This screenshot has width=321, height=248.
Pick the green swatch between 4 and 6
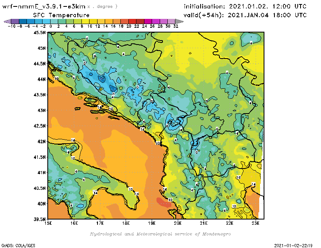tap(70, 21)
